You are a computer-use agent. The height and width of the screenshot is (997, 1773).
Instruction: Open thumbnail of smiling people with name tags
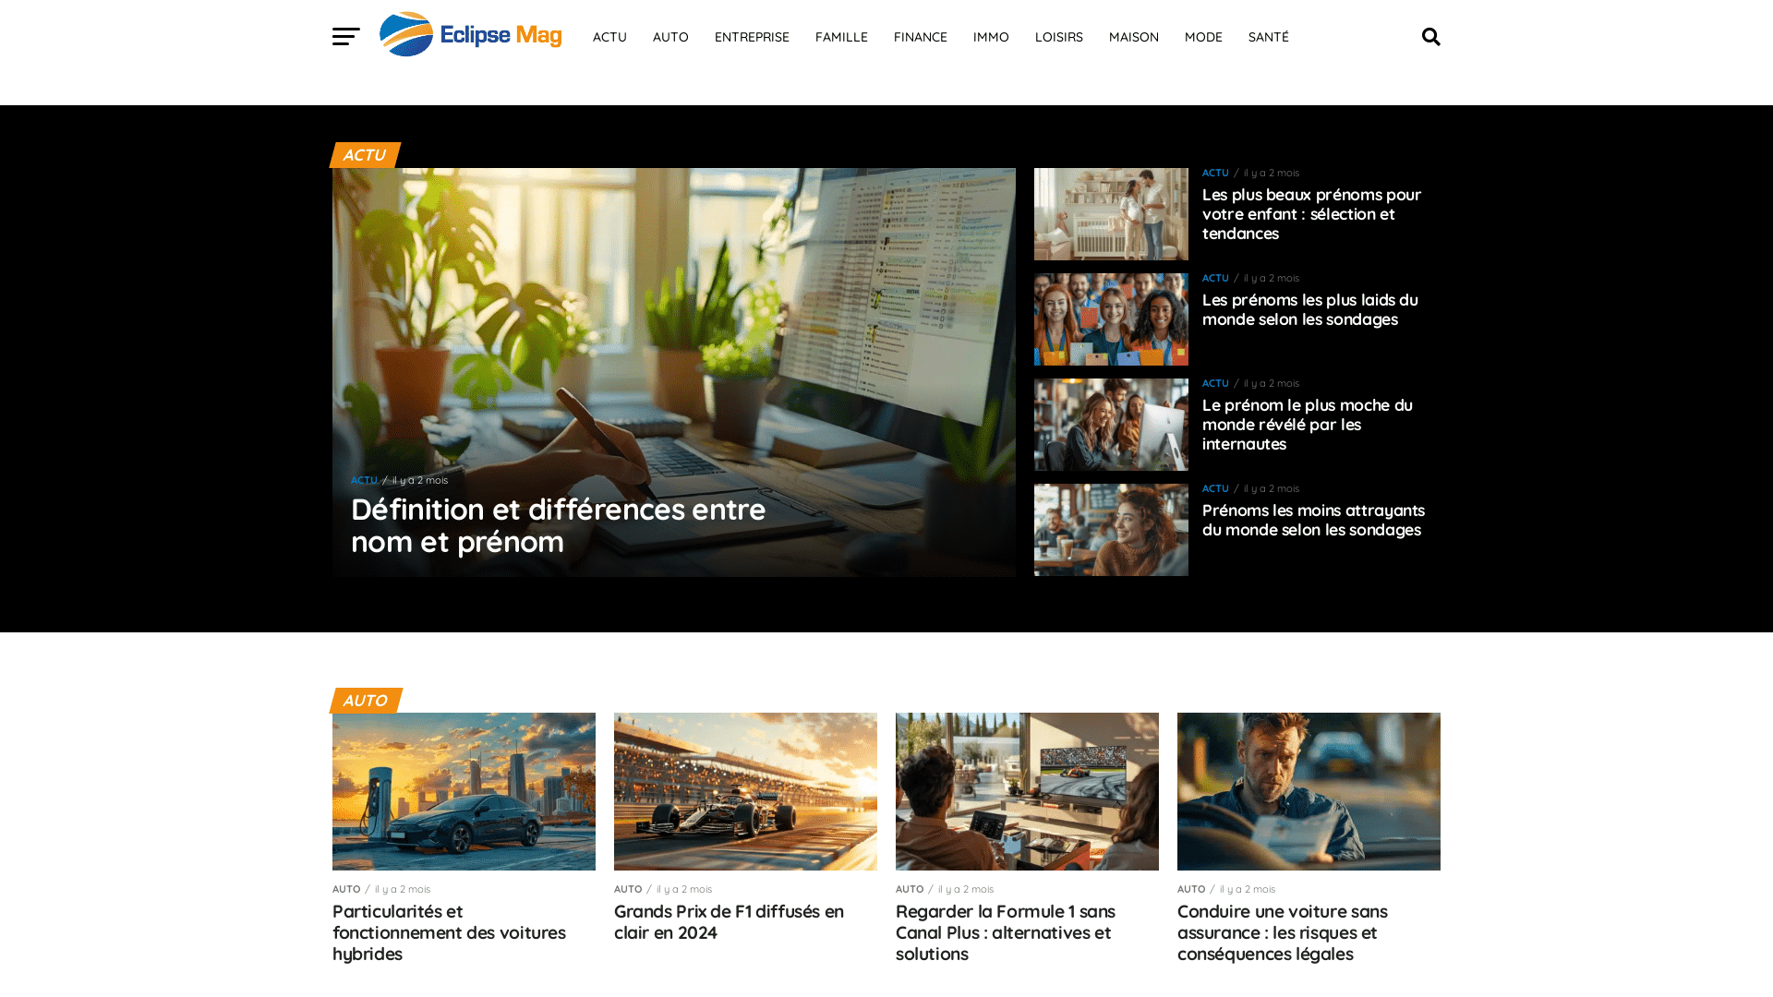pyautogui.click(x=1111, y=319)
